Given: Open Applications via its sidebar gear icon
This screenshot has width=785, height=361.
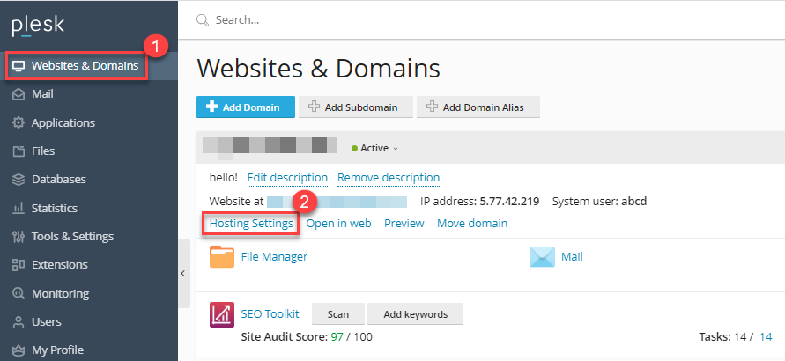Looking at the screenshot, I should tap(18, 122).
